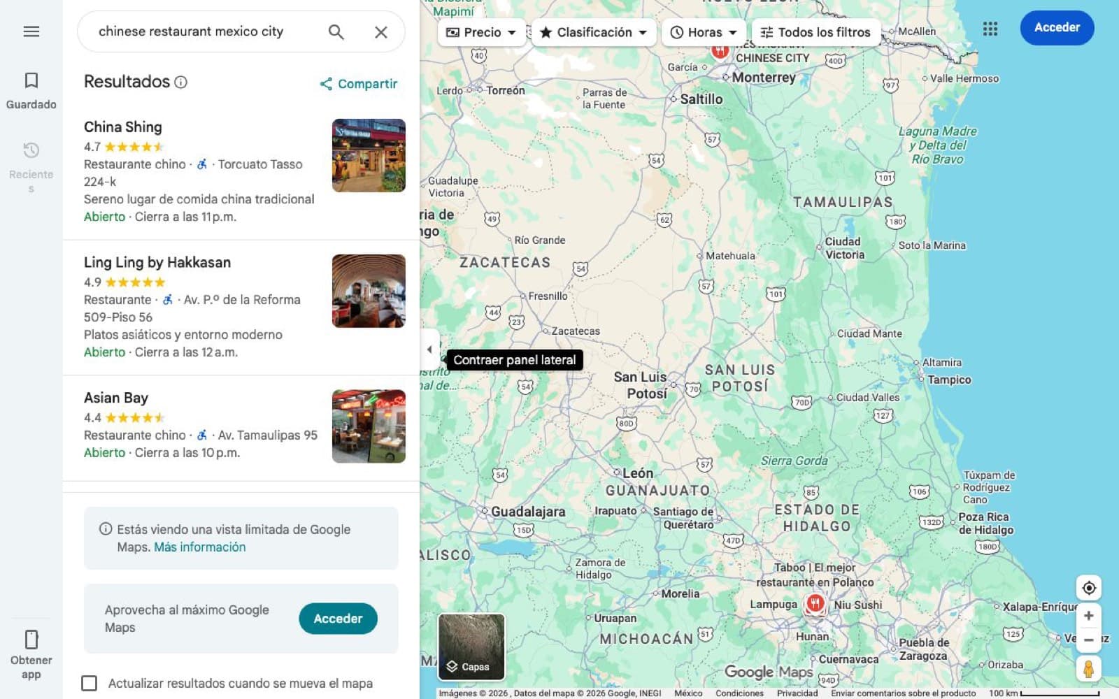This screenshot has width=1119, height=699.
Task: Expand the Precio filter dropdown
Action: point(482,32)
